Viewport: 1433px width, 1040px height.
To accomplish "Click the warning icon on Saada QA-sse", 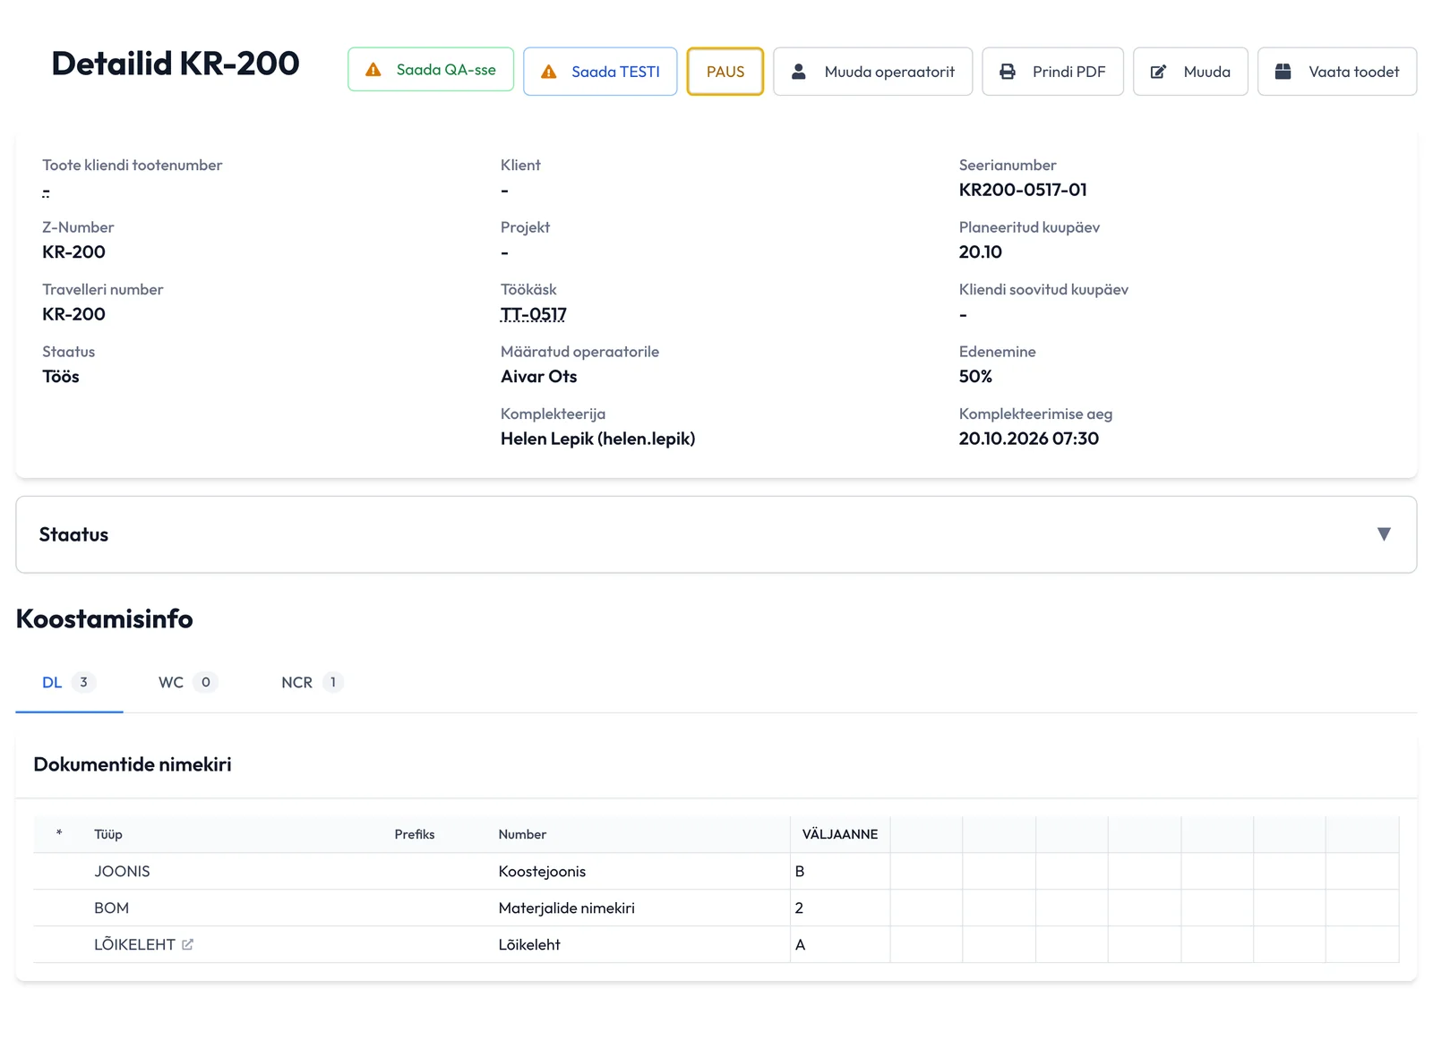I will click(x=373, y=70).
